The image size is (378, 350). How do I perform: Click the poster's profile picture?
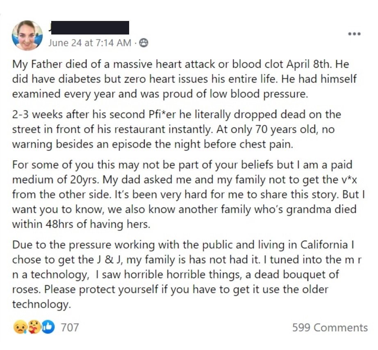click(28, 35)
